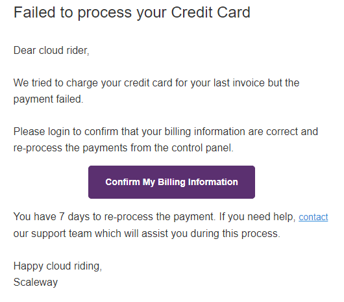The image size is (344, 302).
Task: Open the contact support link
Action: (313, 217)
